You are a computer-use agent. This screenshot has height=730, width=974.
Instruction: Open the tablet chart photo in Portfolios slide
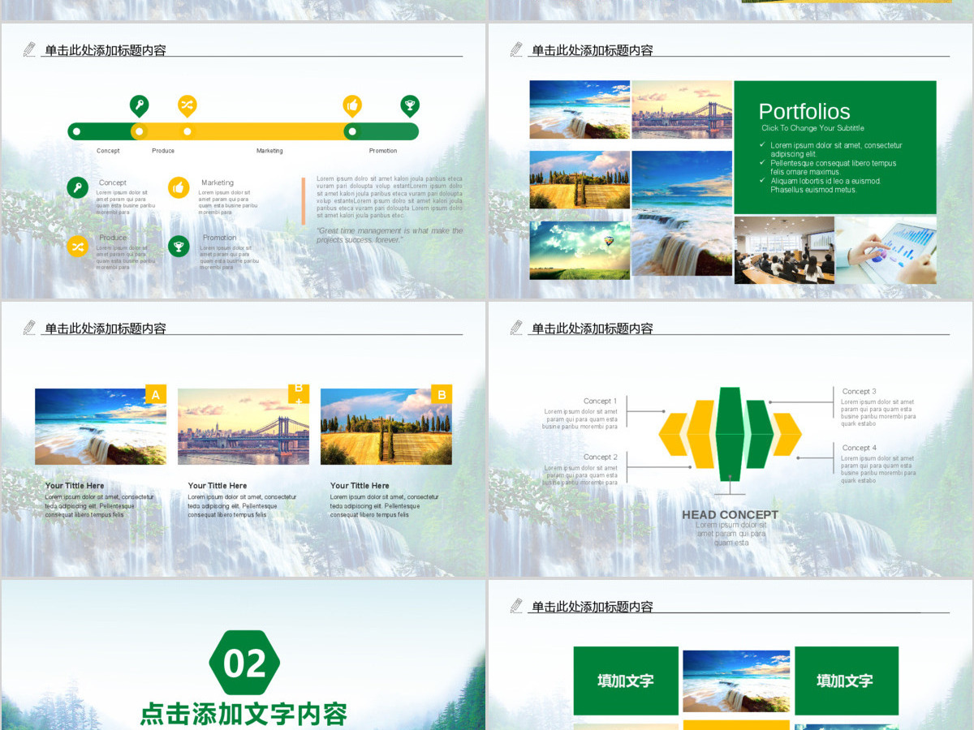click(886, 250)
